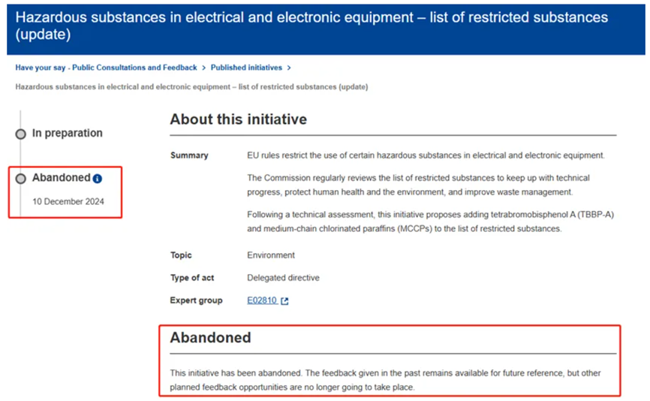The image size is (650, 401).
Task: Select the In preparation stage label
Action: pos(67,133)
